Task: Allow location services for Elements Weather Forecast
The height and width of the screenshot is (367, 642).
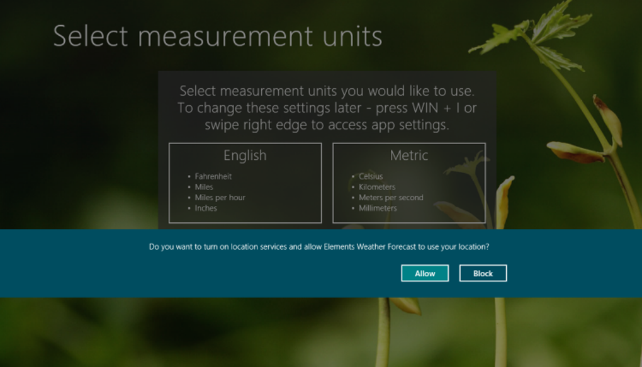Action: [x=425, y=273]
